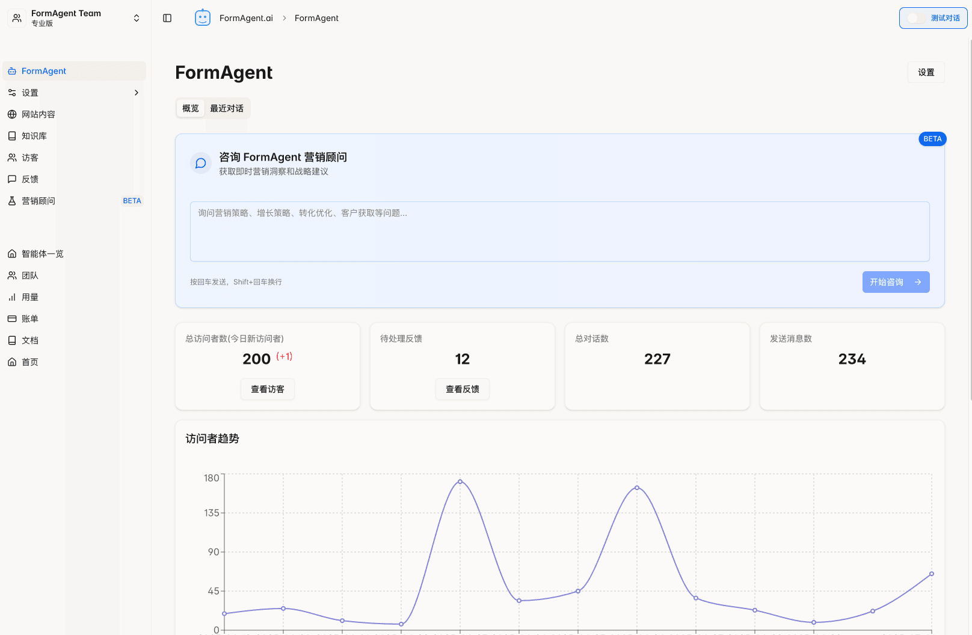Open 网站内容 in the sidebar
This screenshot has width=972, height=635.
(75, 114)
